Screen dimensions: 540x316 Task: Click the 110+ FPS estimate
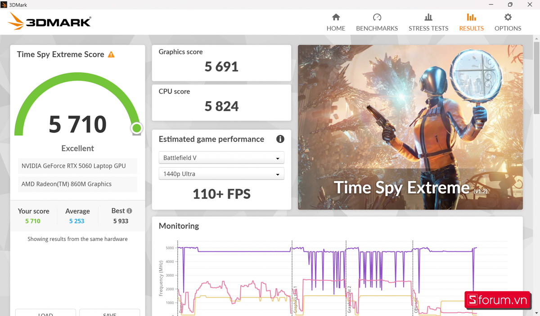tap(221, 194)
